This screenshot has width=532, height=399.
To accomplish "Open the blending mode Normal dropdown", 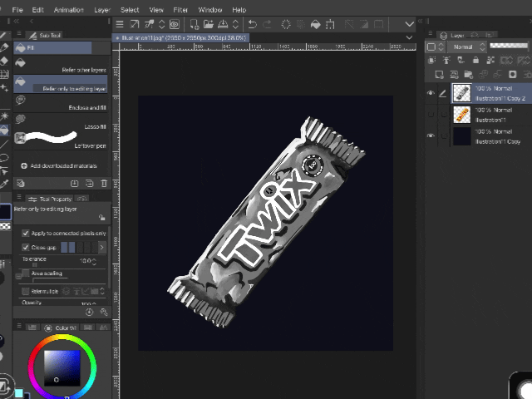I will coord(466,47).
